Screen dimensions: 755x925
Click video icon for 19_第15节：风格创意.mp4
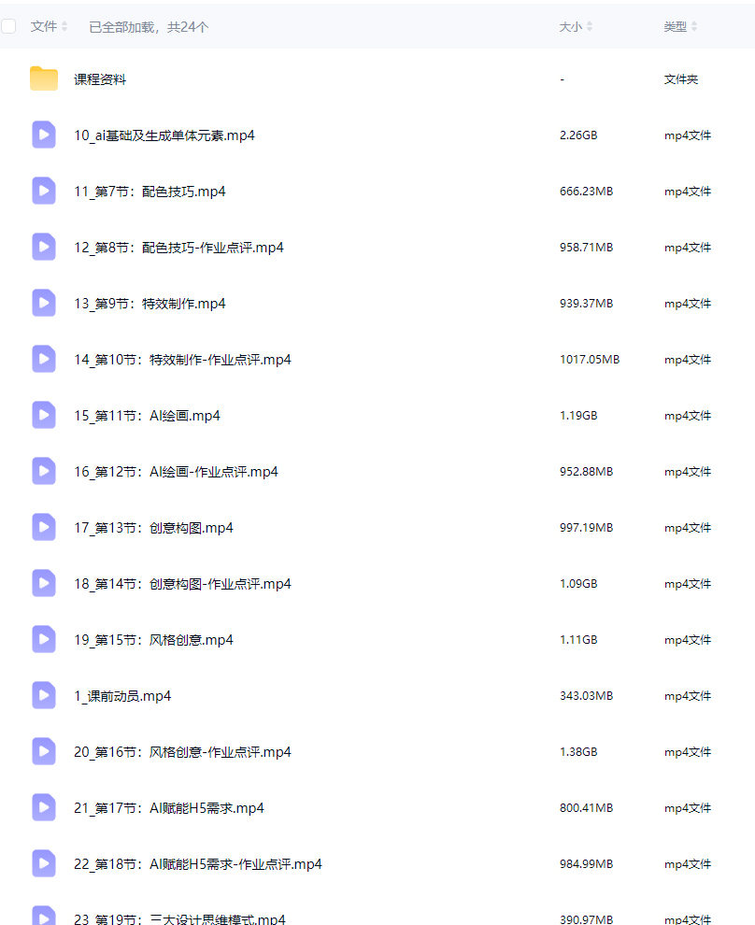44,639
